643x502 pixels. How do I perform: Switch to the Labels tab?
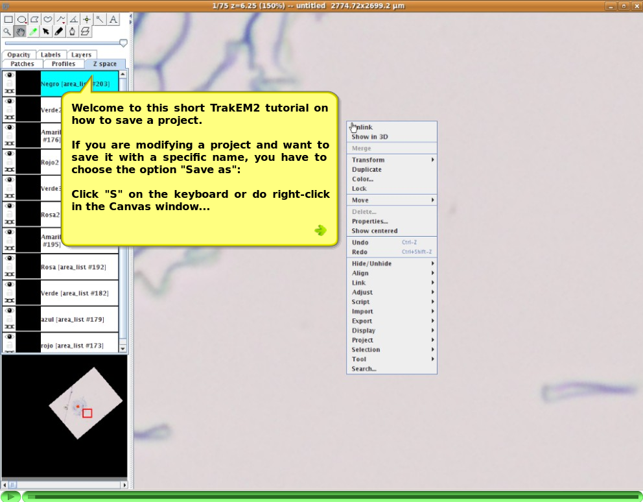(51, 54)
